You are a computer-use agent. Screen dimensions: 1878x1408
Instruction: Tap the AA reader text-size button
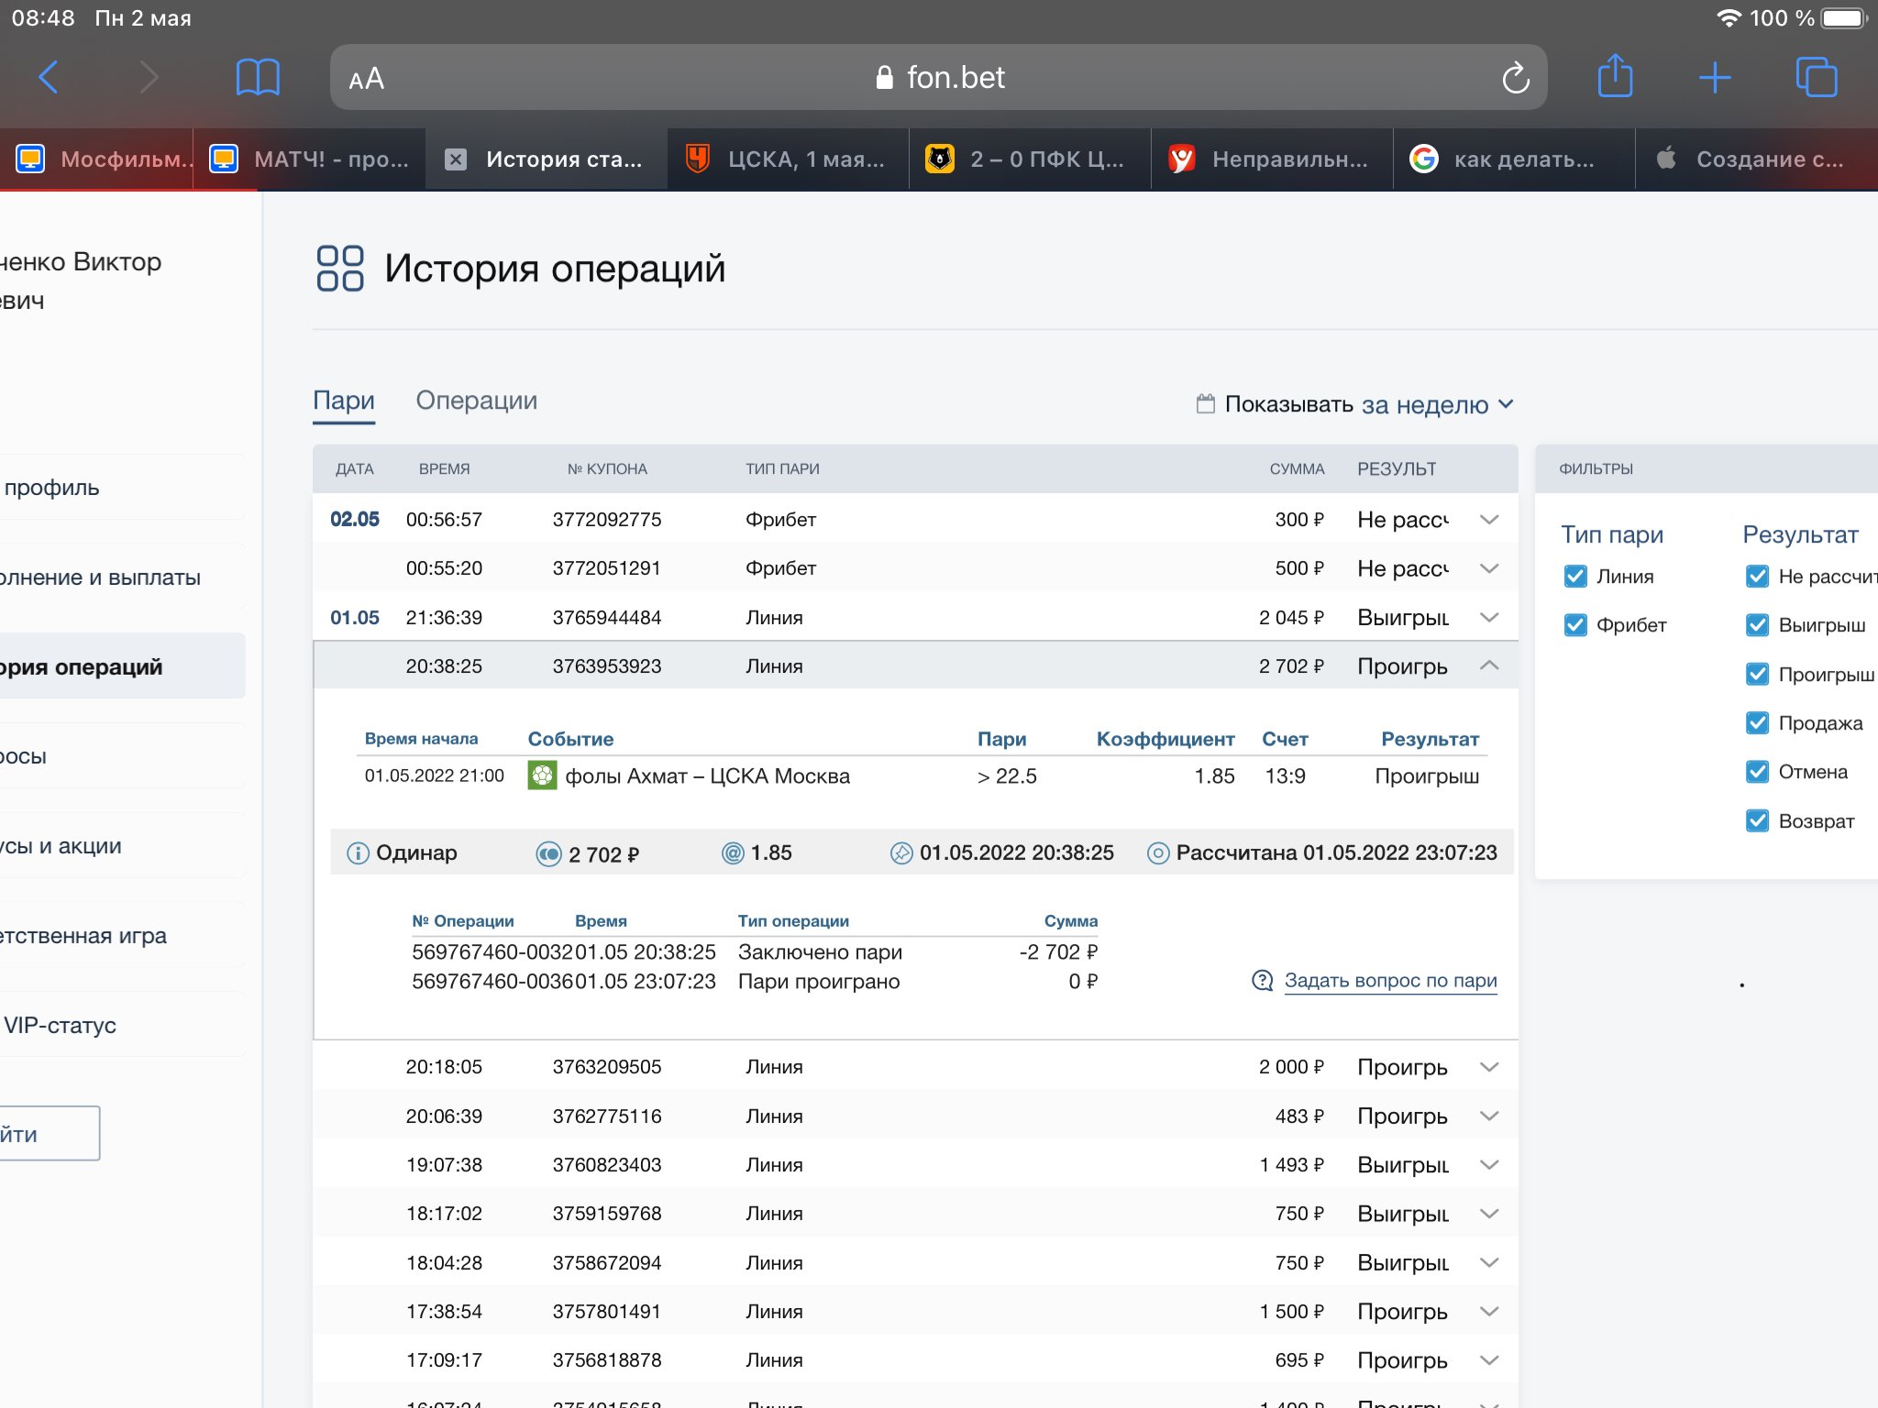[x=367, y=79]
